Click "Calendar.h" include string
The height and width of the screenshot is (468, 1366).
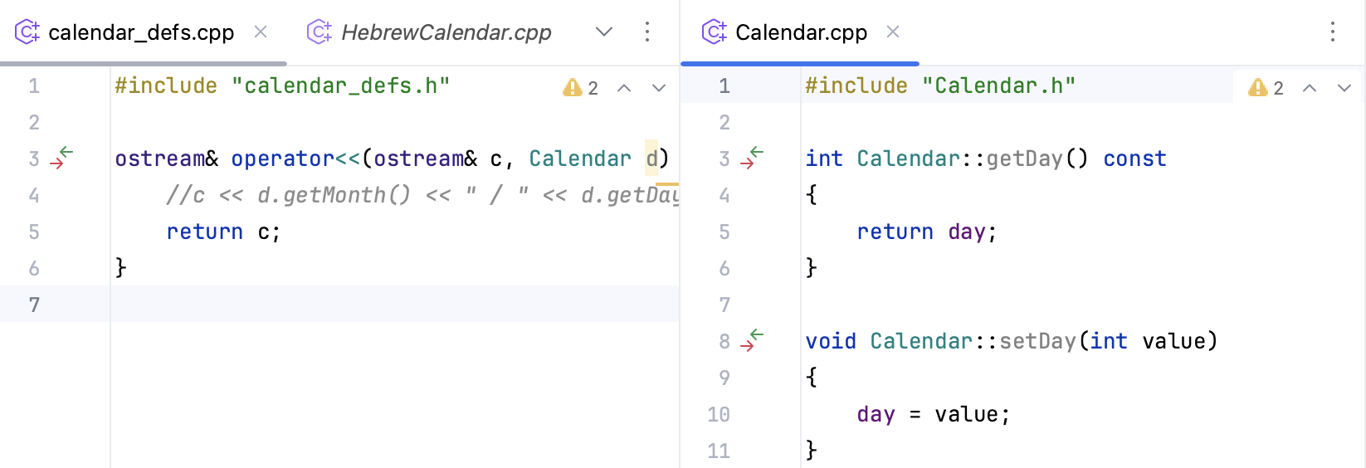998,85
